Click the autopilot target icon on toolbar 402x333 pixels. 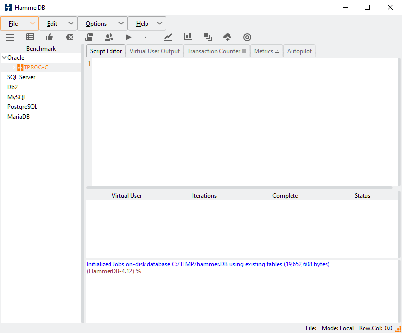click(x=247, y=37)
